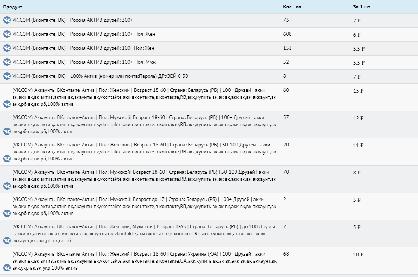Viewport: 418px width, 277px height.
Task: Open product 'Россия АКТИВ друзей: 100- Пол: Жен'
Action: click(83, 48)
